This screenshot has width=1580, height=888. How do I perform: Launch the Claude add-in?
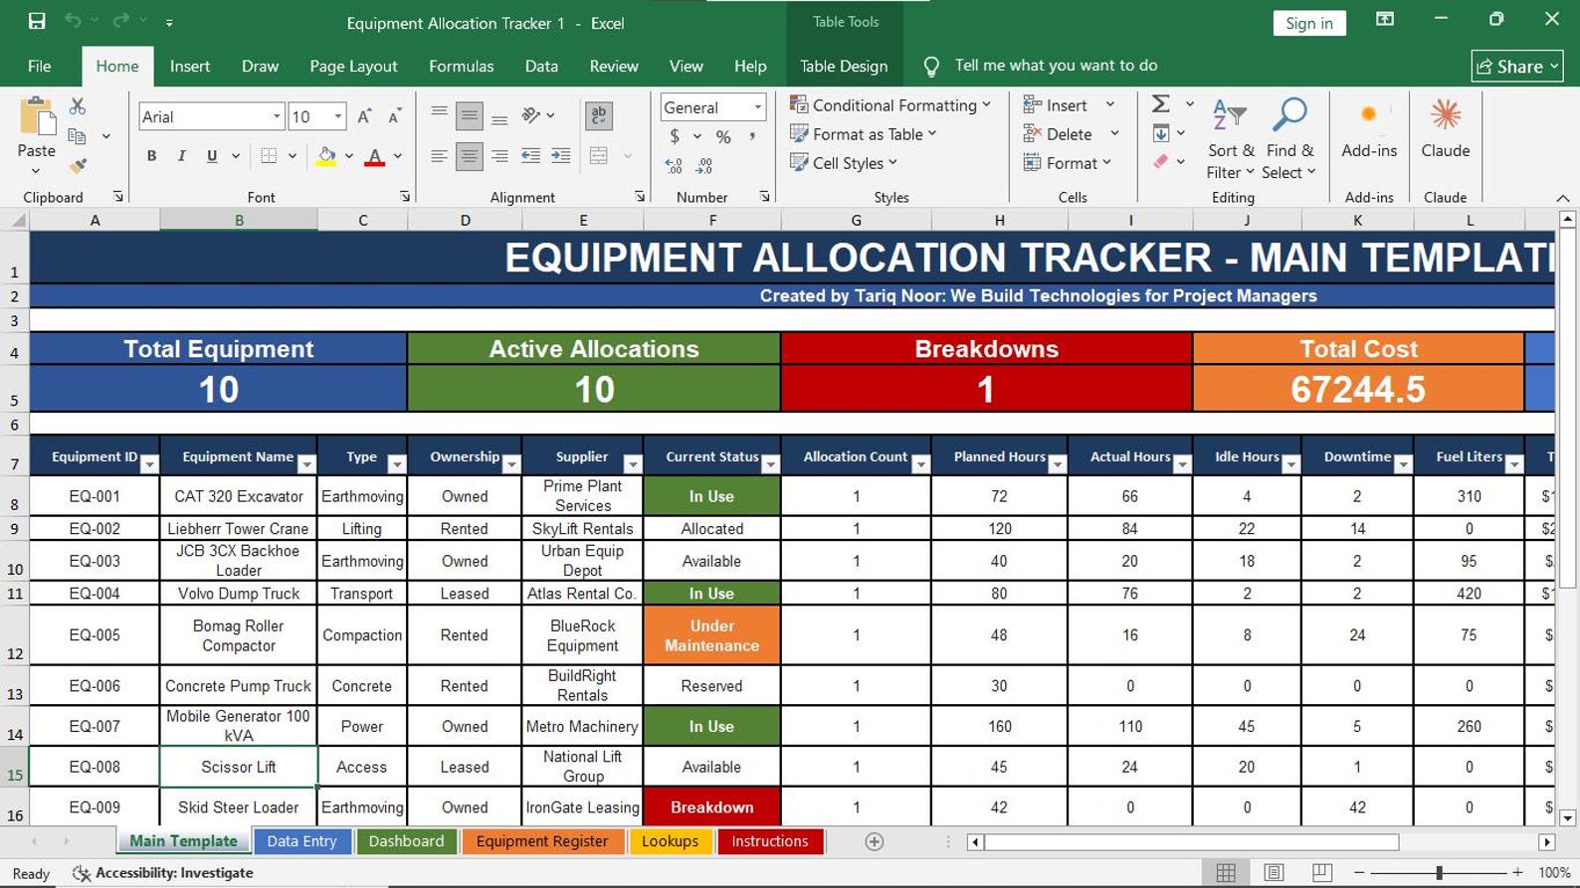click(x=1445, y=129)
